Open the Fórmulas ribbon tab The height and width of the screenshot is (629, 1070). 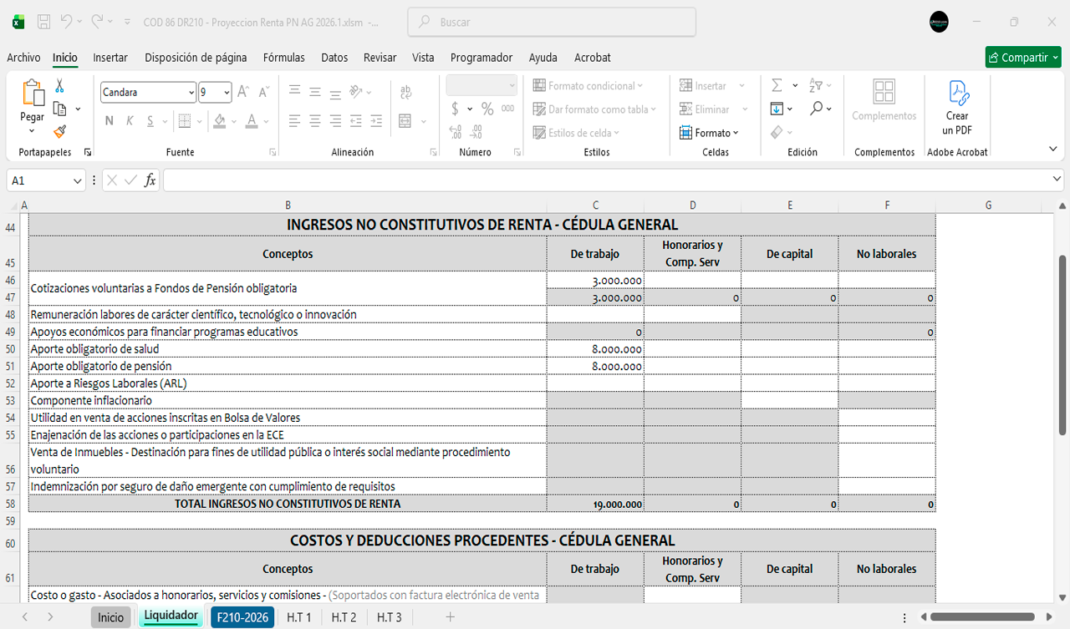283,58
